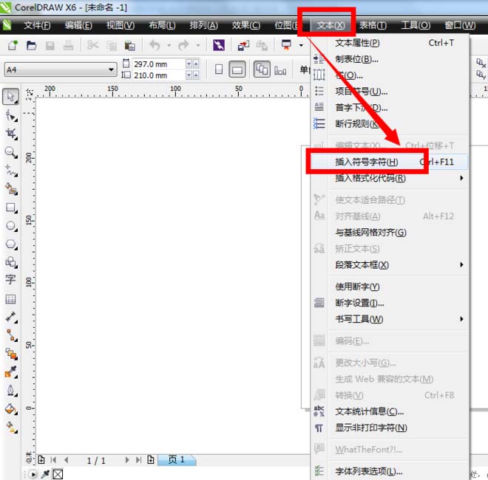Click the Cut scissors icon
This screenshot has width=488, height=480.
tap(92, 45)
